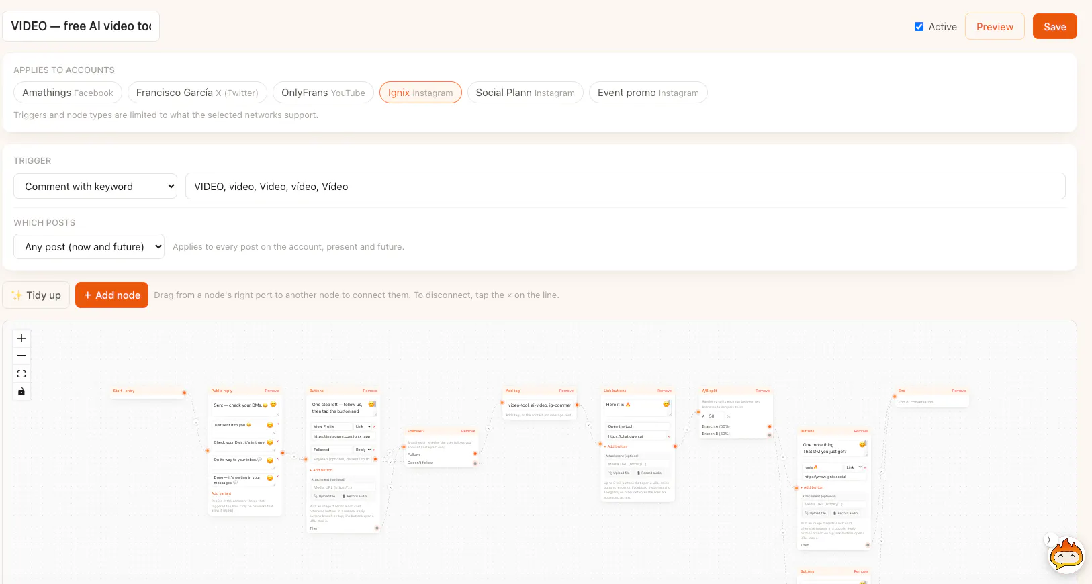
Task: Delete the https://chat.qwen.ai link button
Action: pyautogui.click(x=668, y=436)
